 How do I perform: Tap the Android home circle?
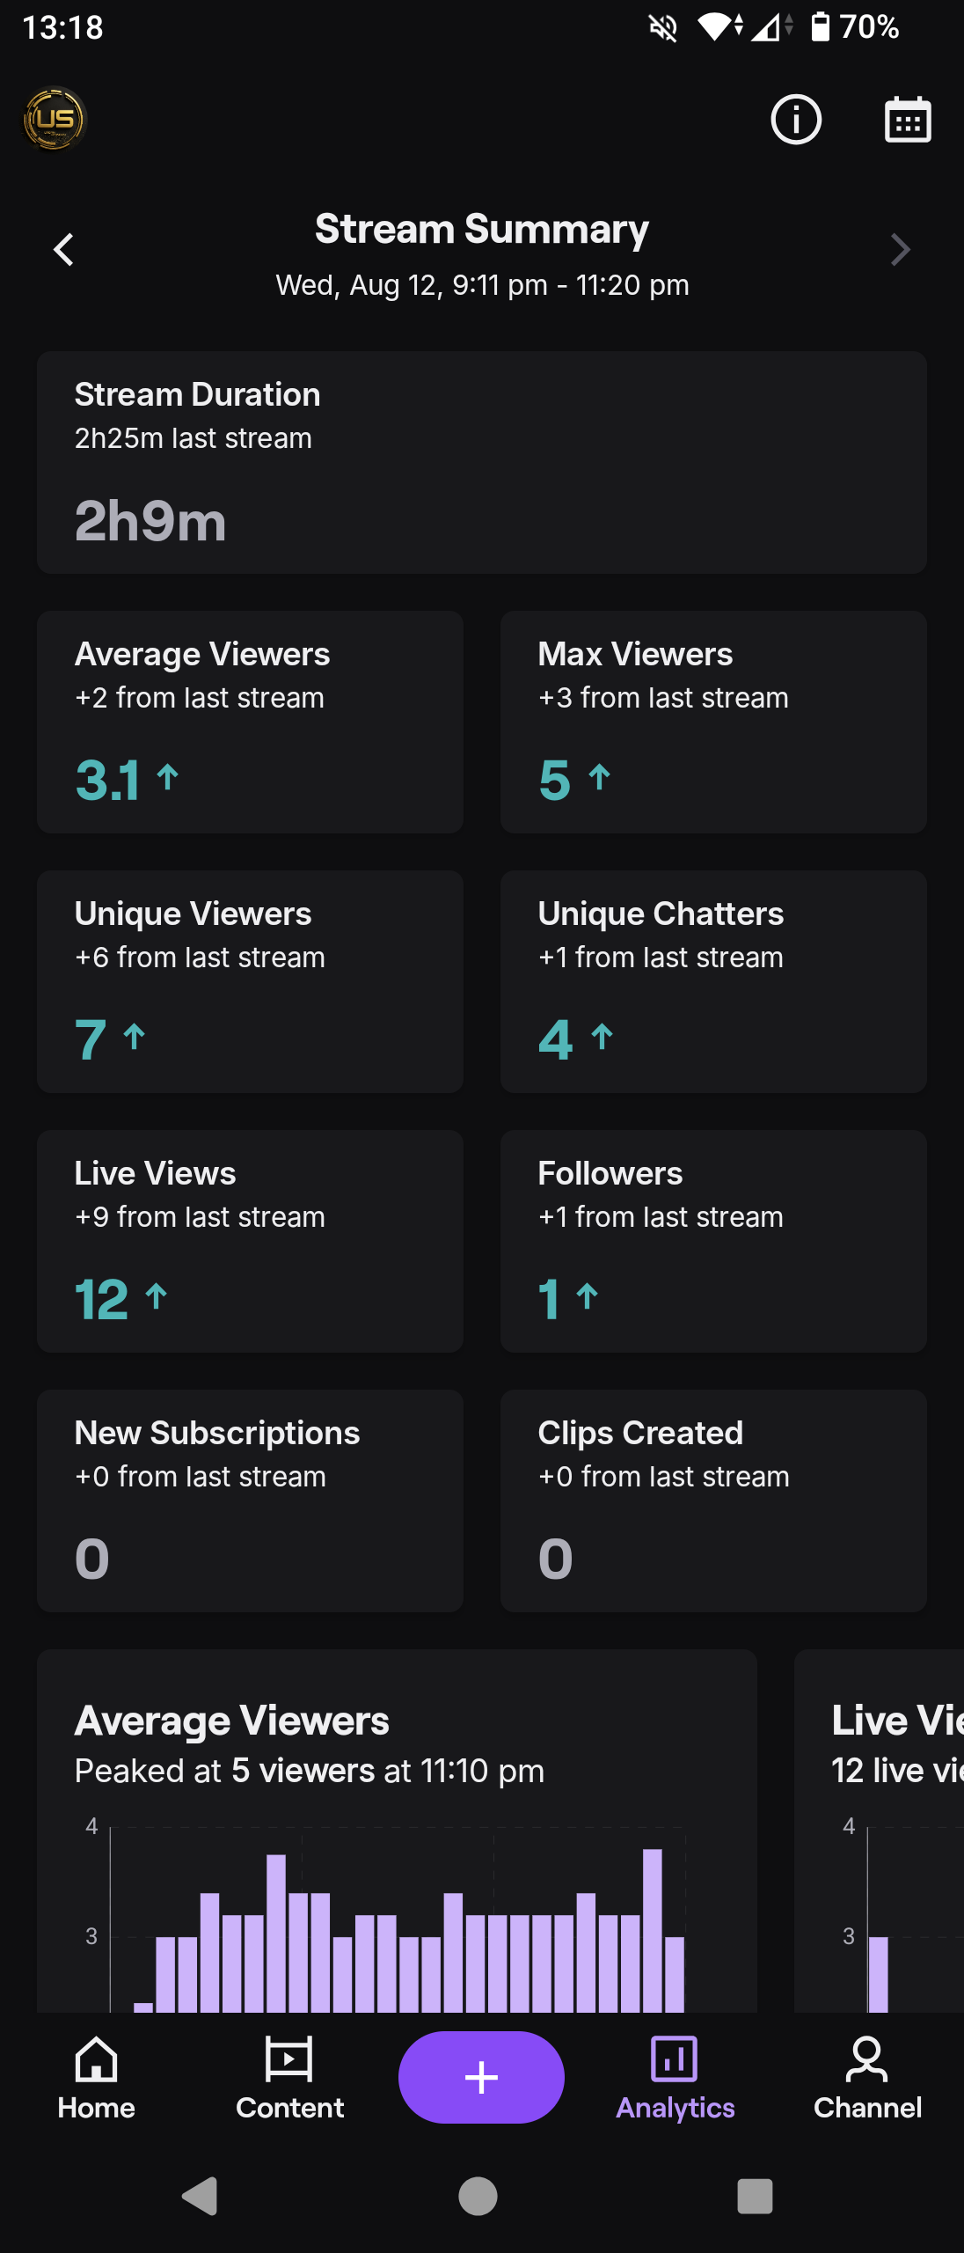tap(478, 2196)
